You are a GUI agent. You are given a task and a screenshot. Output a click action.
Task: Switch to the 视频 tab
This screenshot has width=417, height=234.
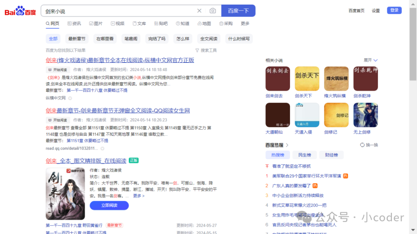118,23
